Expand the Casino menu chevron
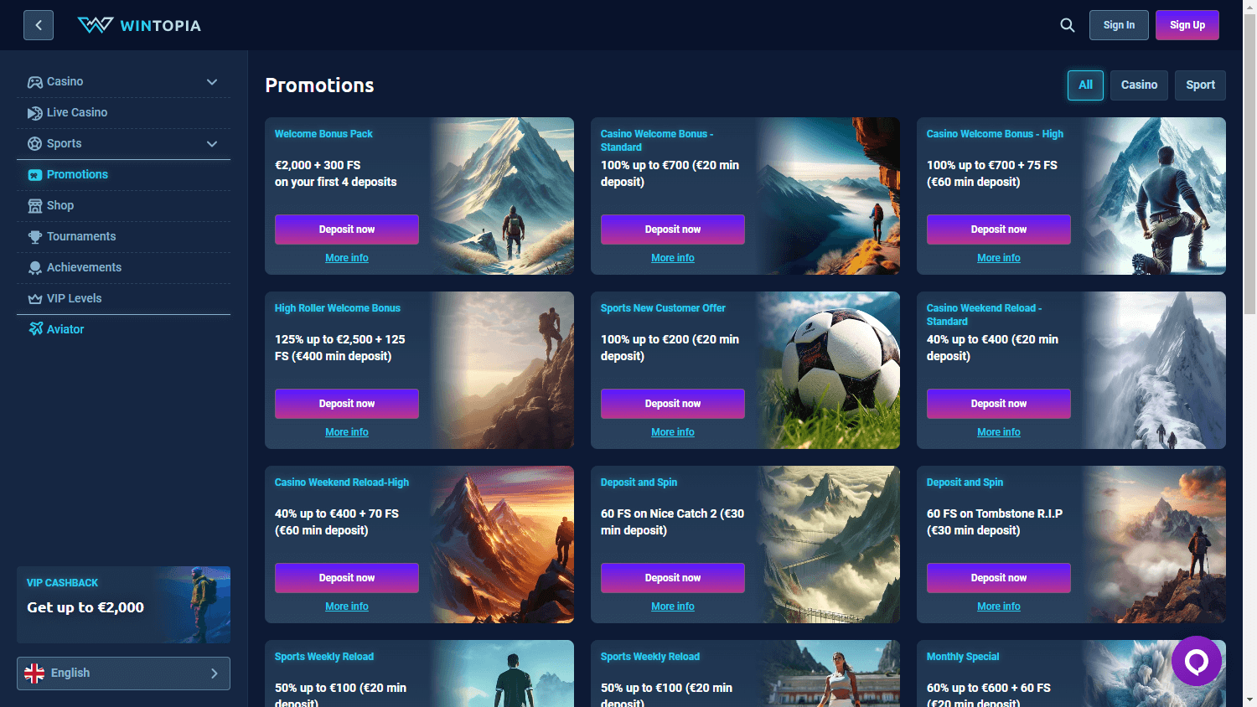The height and width of the screenshot is (707, 1257). (212, 82)
